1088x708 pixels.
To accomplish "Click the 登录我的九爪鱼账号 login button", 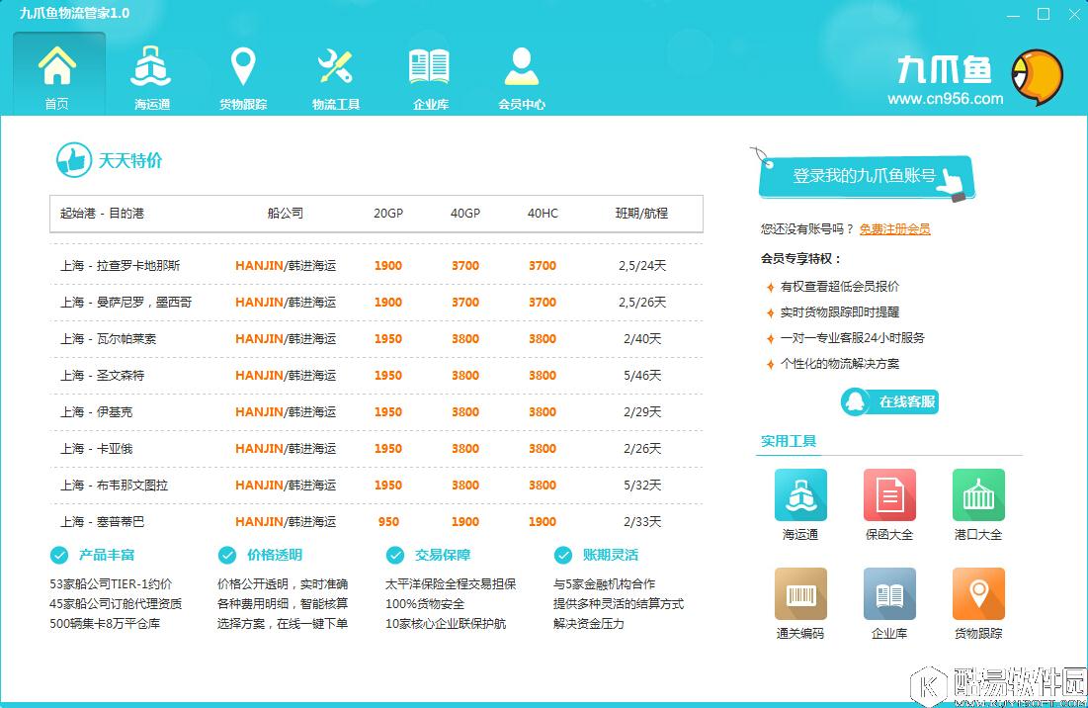I will pos(866,175).
